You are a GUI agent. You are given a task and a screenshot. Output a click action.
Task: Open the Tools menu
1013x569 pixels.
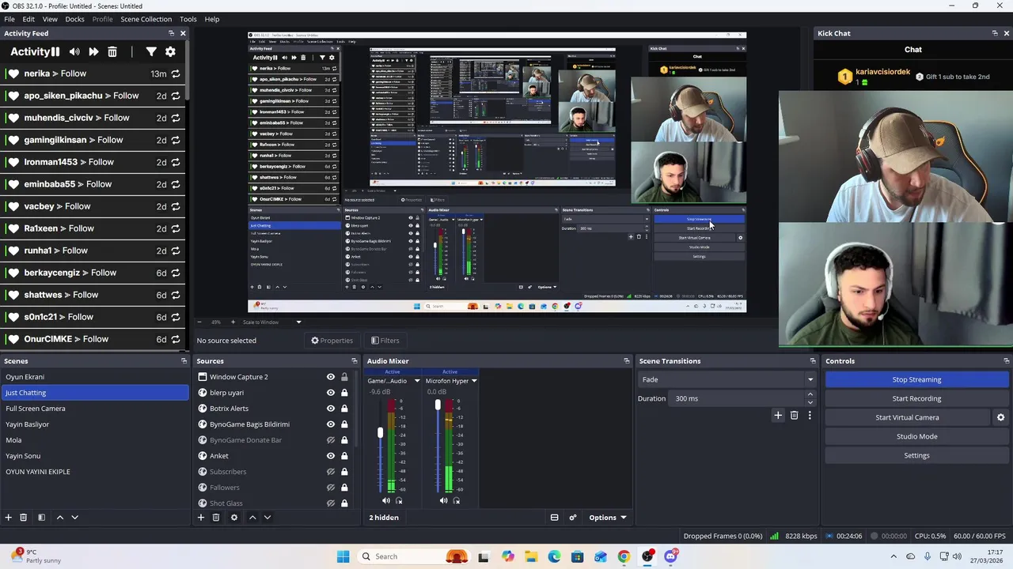coord(188,19)
